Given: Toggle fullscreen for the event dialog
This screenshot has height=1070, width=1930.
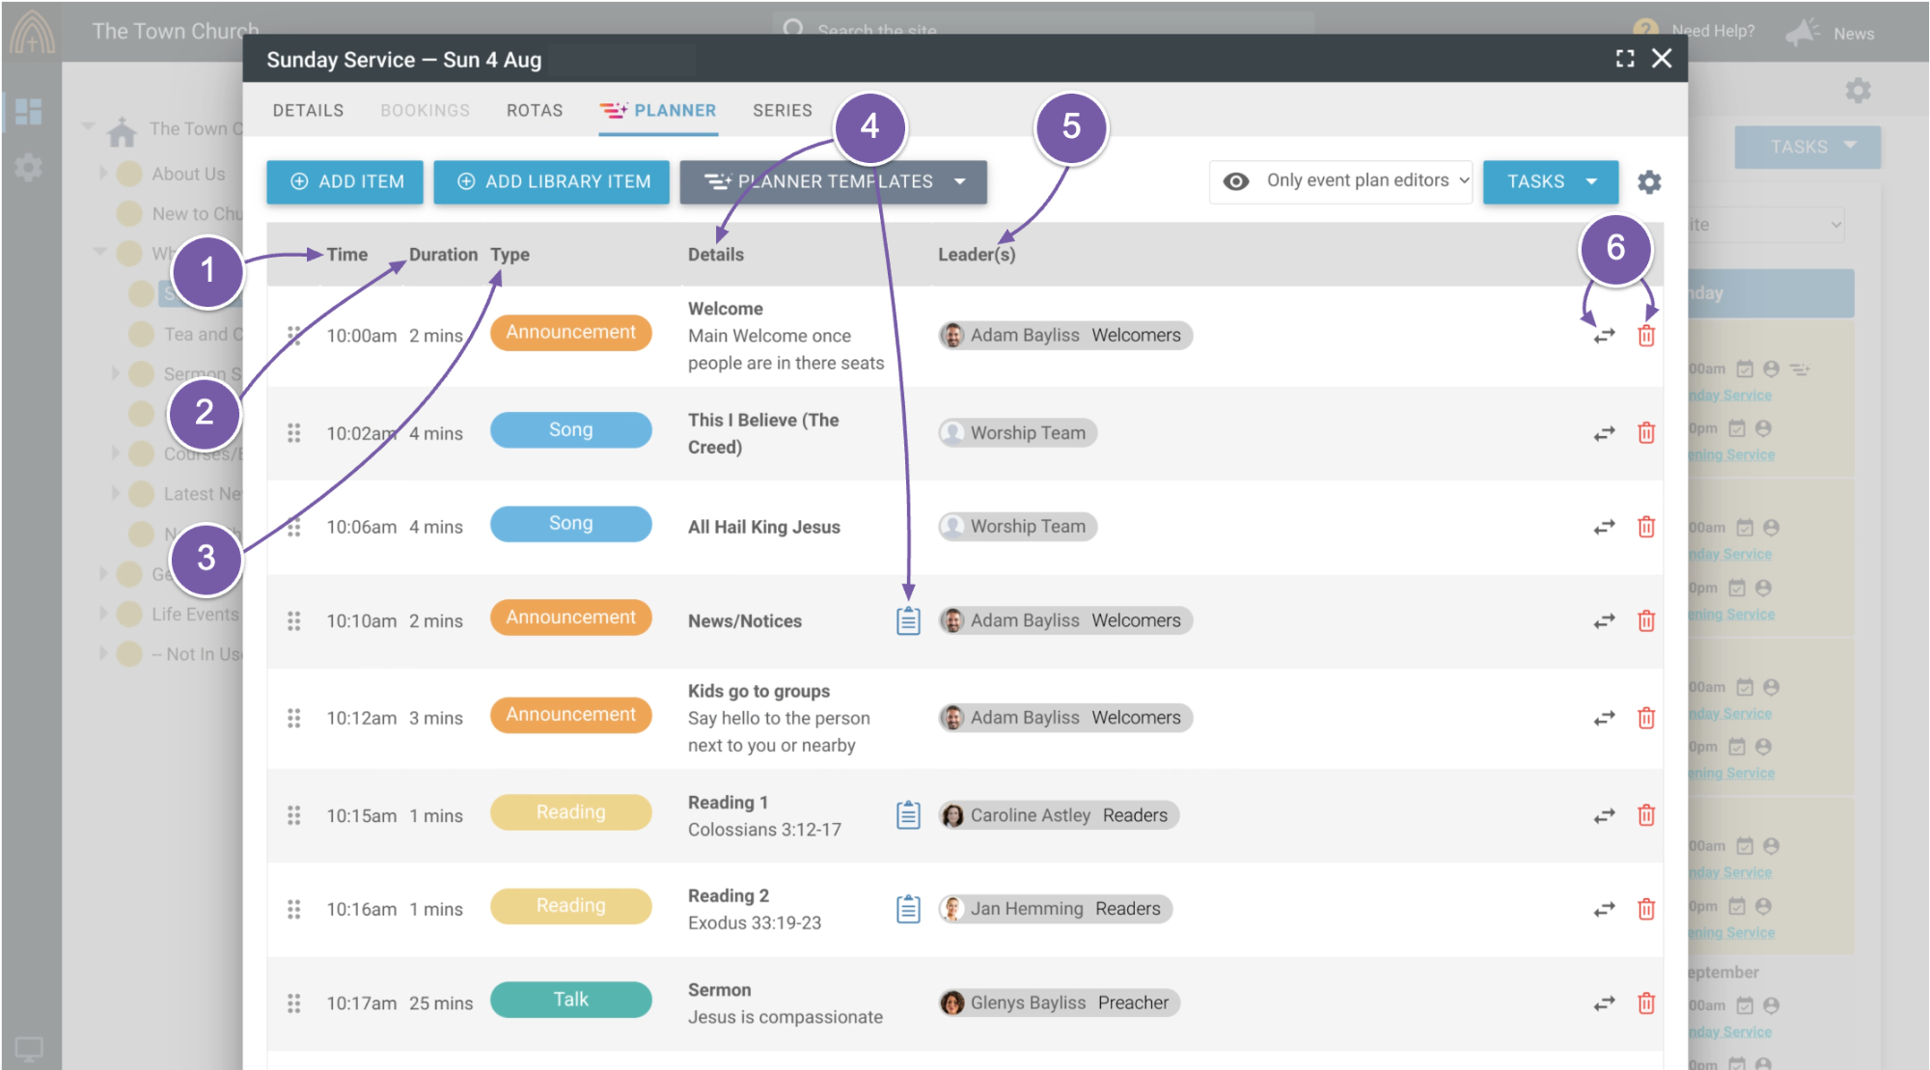Looking at the screenshot, I should click(x=1625, y=59).
